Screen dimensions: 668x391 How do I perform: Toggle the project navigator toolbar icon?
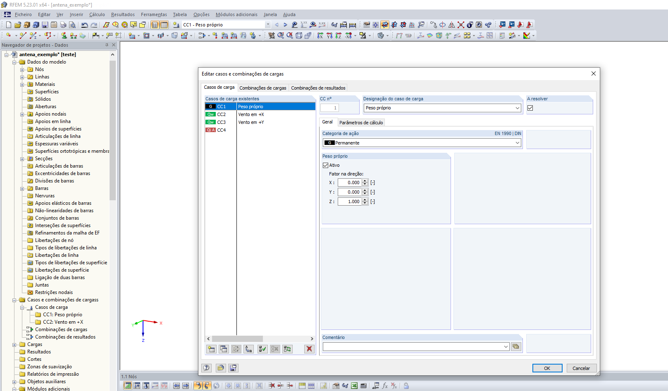click(x=155, y=25)
